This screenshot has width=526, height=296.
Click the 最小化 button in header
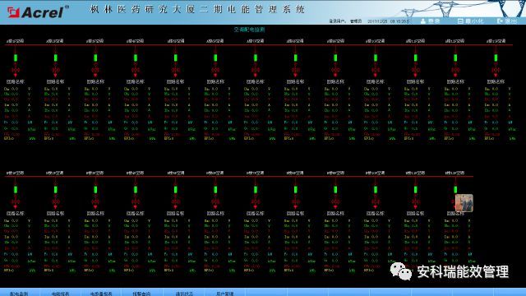coord(470,21)
